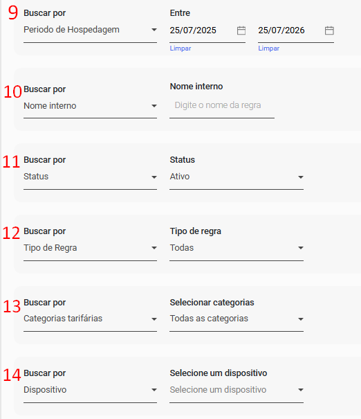Open Buscar por Dispositivo dropdown

coord(90,390)
